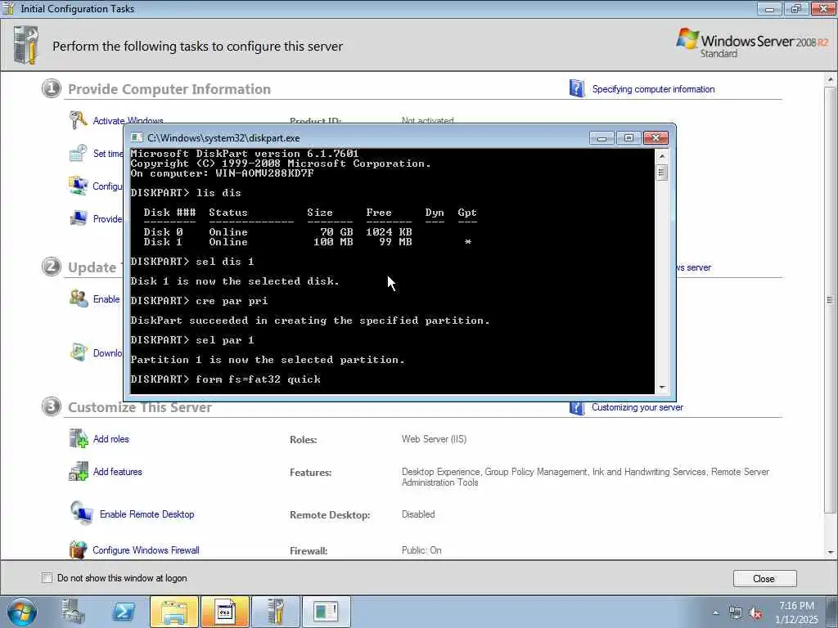838x628 pixels.
Task: Close the diskpart console window
Action: click(656, 138)
